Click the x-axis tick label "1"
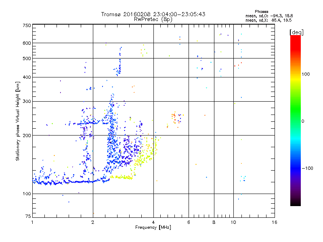The image size is (323, 242). (x=32, y=222)
